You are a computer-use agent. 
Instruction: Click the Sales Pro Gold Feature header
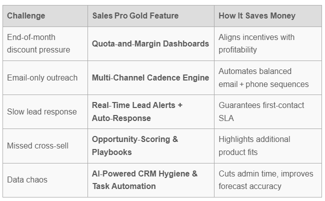tap(135, 15)
